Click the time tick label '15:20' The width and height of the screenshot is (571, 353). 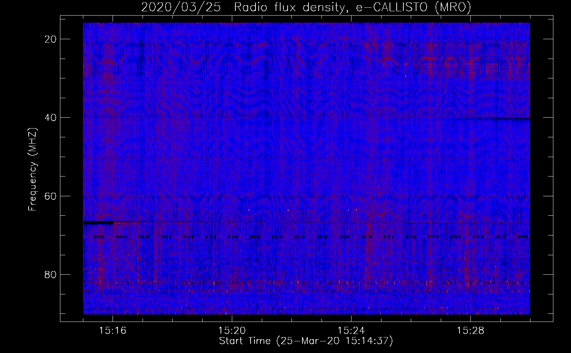[x=232, y=331]
